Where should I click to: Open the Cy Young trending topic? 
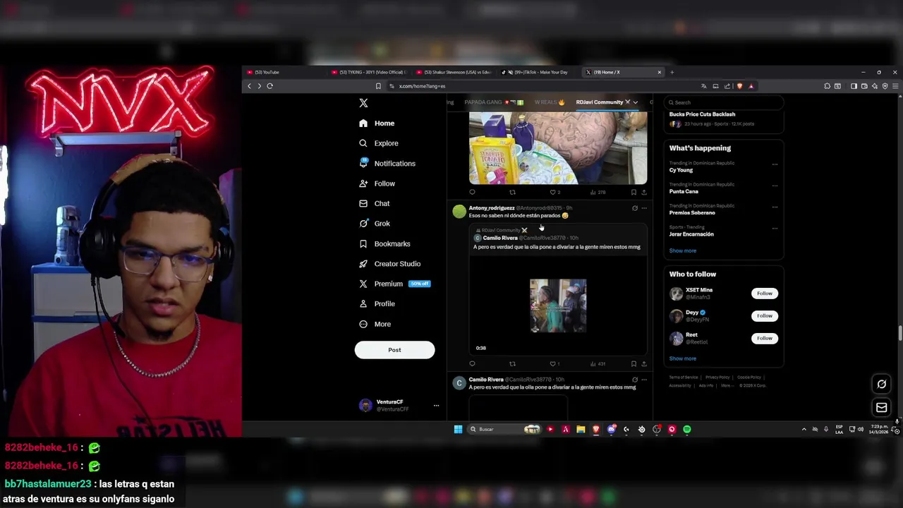(x=681, y=170)
